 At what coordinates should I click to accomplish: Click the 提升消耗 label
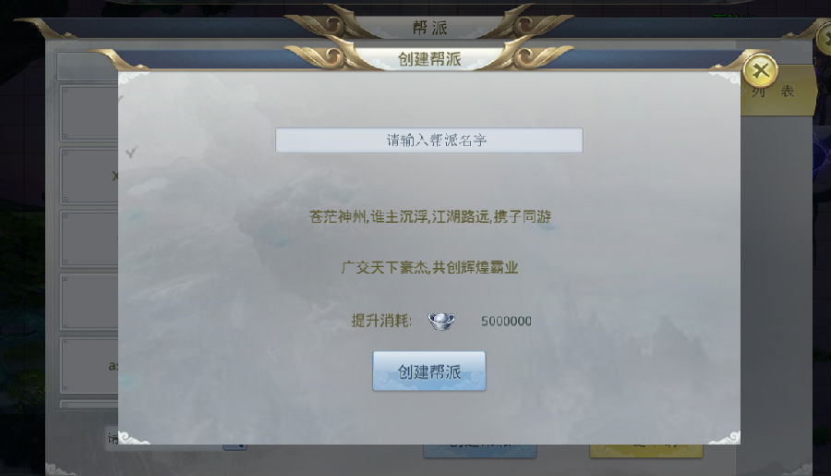click(381, 321)
